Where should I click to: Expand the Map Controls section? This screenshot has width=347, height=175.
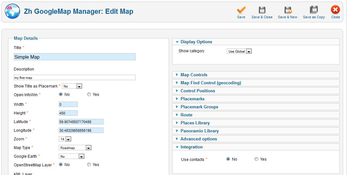tap(194, 75)
